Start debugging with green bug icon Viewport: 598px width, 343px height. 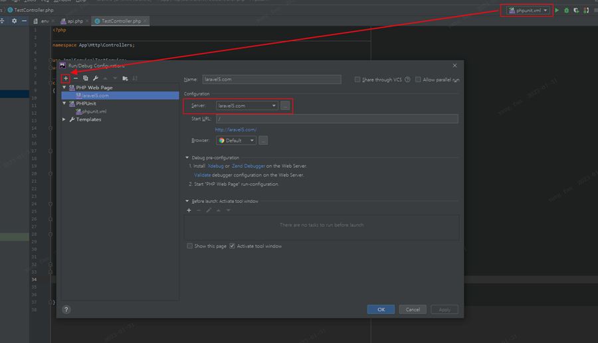[x=566, y=11]
